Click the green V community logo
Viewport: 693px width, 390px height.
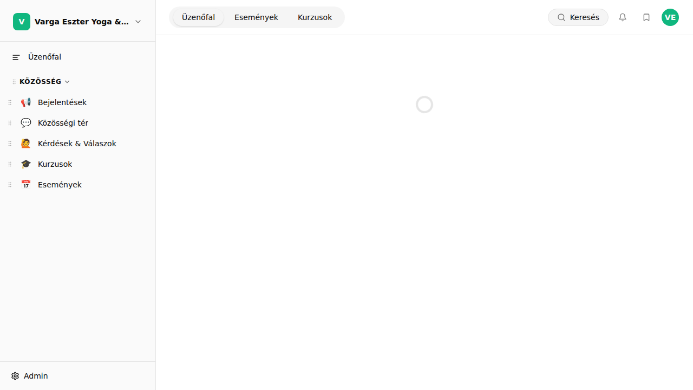(22, 22)
